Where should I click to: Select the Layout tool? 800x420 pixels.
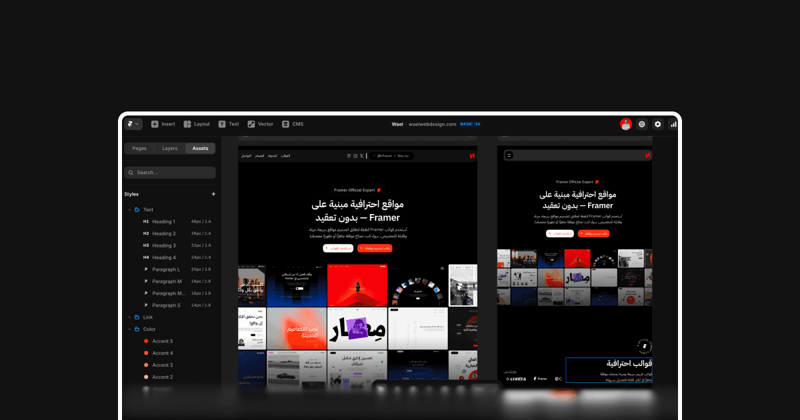pyautogui.click(x=197, y=124)
